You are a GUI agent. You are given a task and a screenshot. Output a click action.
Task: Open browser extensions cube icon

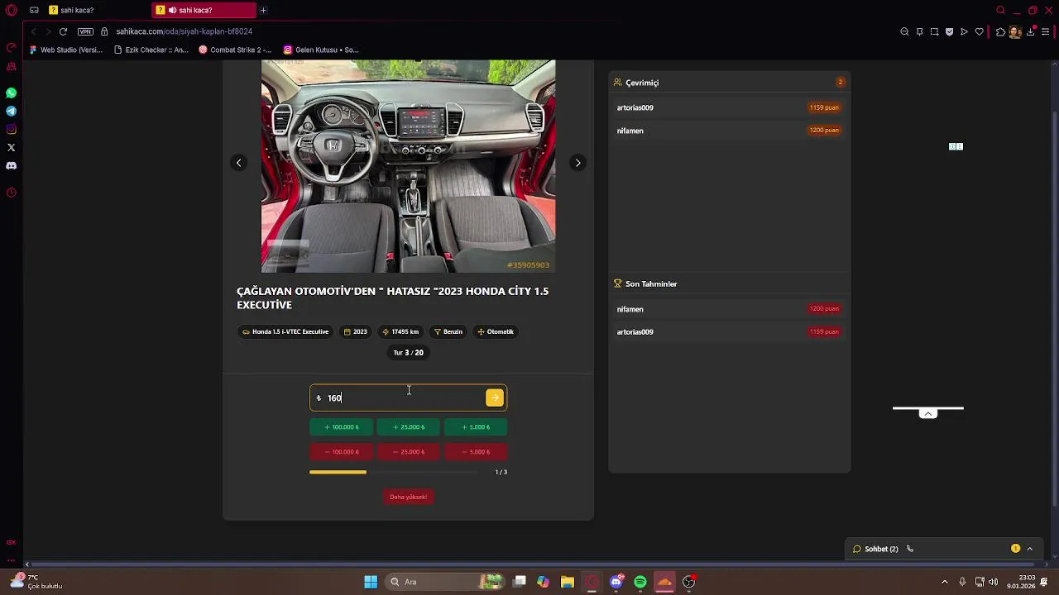click(1000, 31)
